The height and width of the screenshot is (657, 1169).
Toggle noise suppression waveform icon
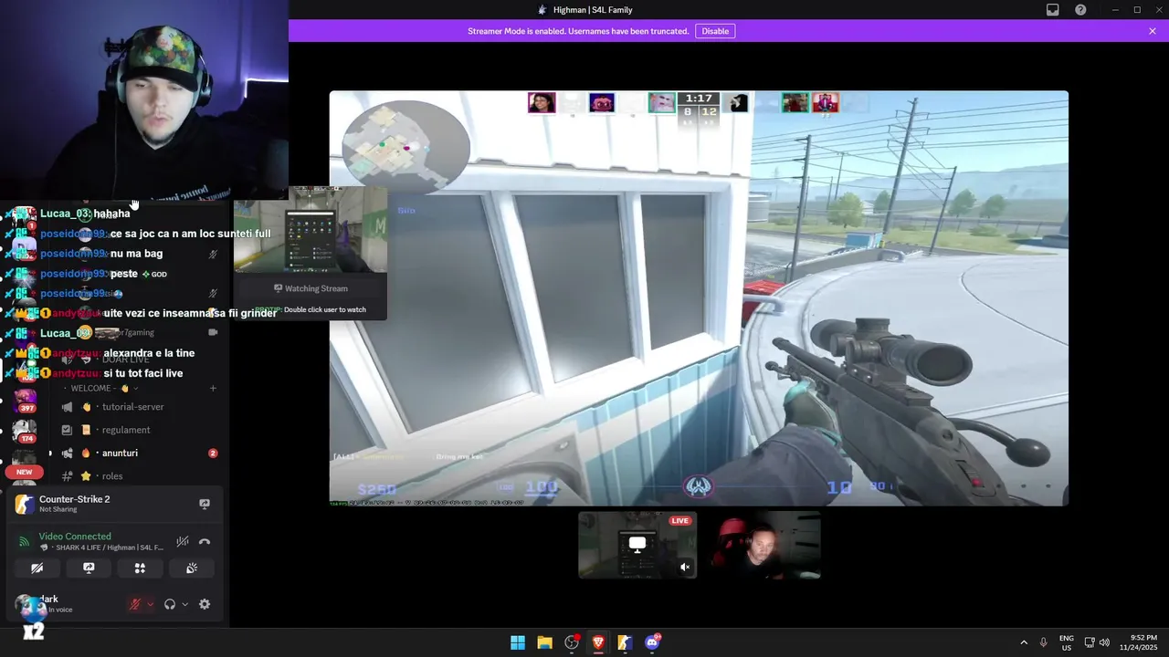(183, 541)
